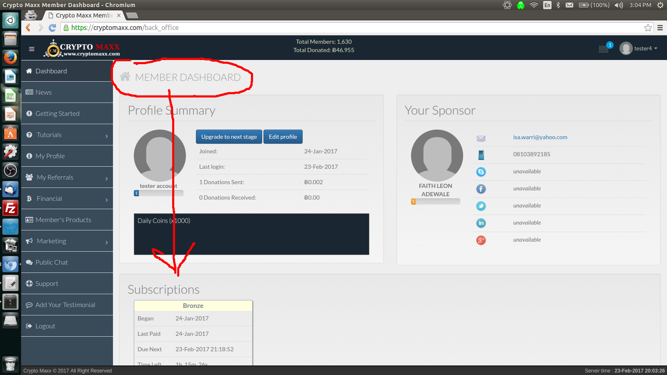Click the sponsor Skype icon
The height and width of the screenshot is (375, 667).
click(481, 172)
